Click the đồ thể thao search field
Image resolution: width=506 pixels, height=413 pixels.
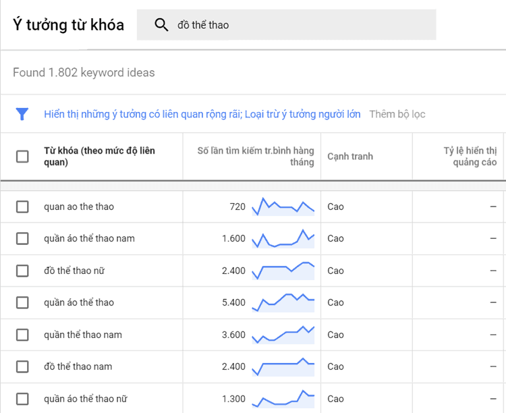click(x=286, y=25)
